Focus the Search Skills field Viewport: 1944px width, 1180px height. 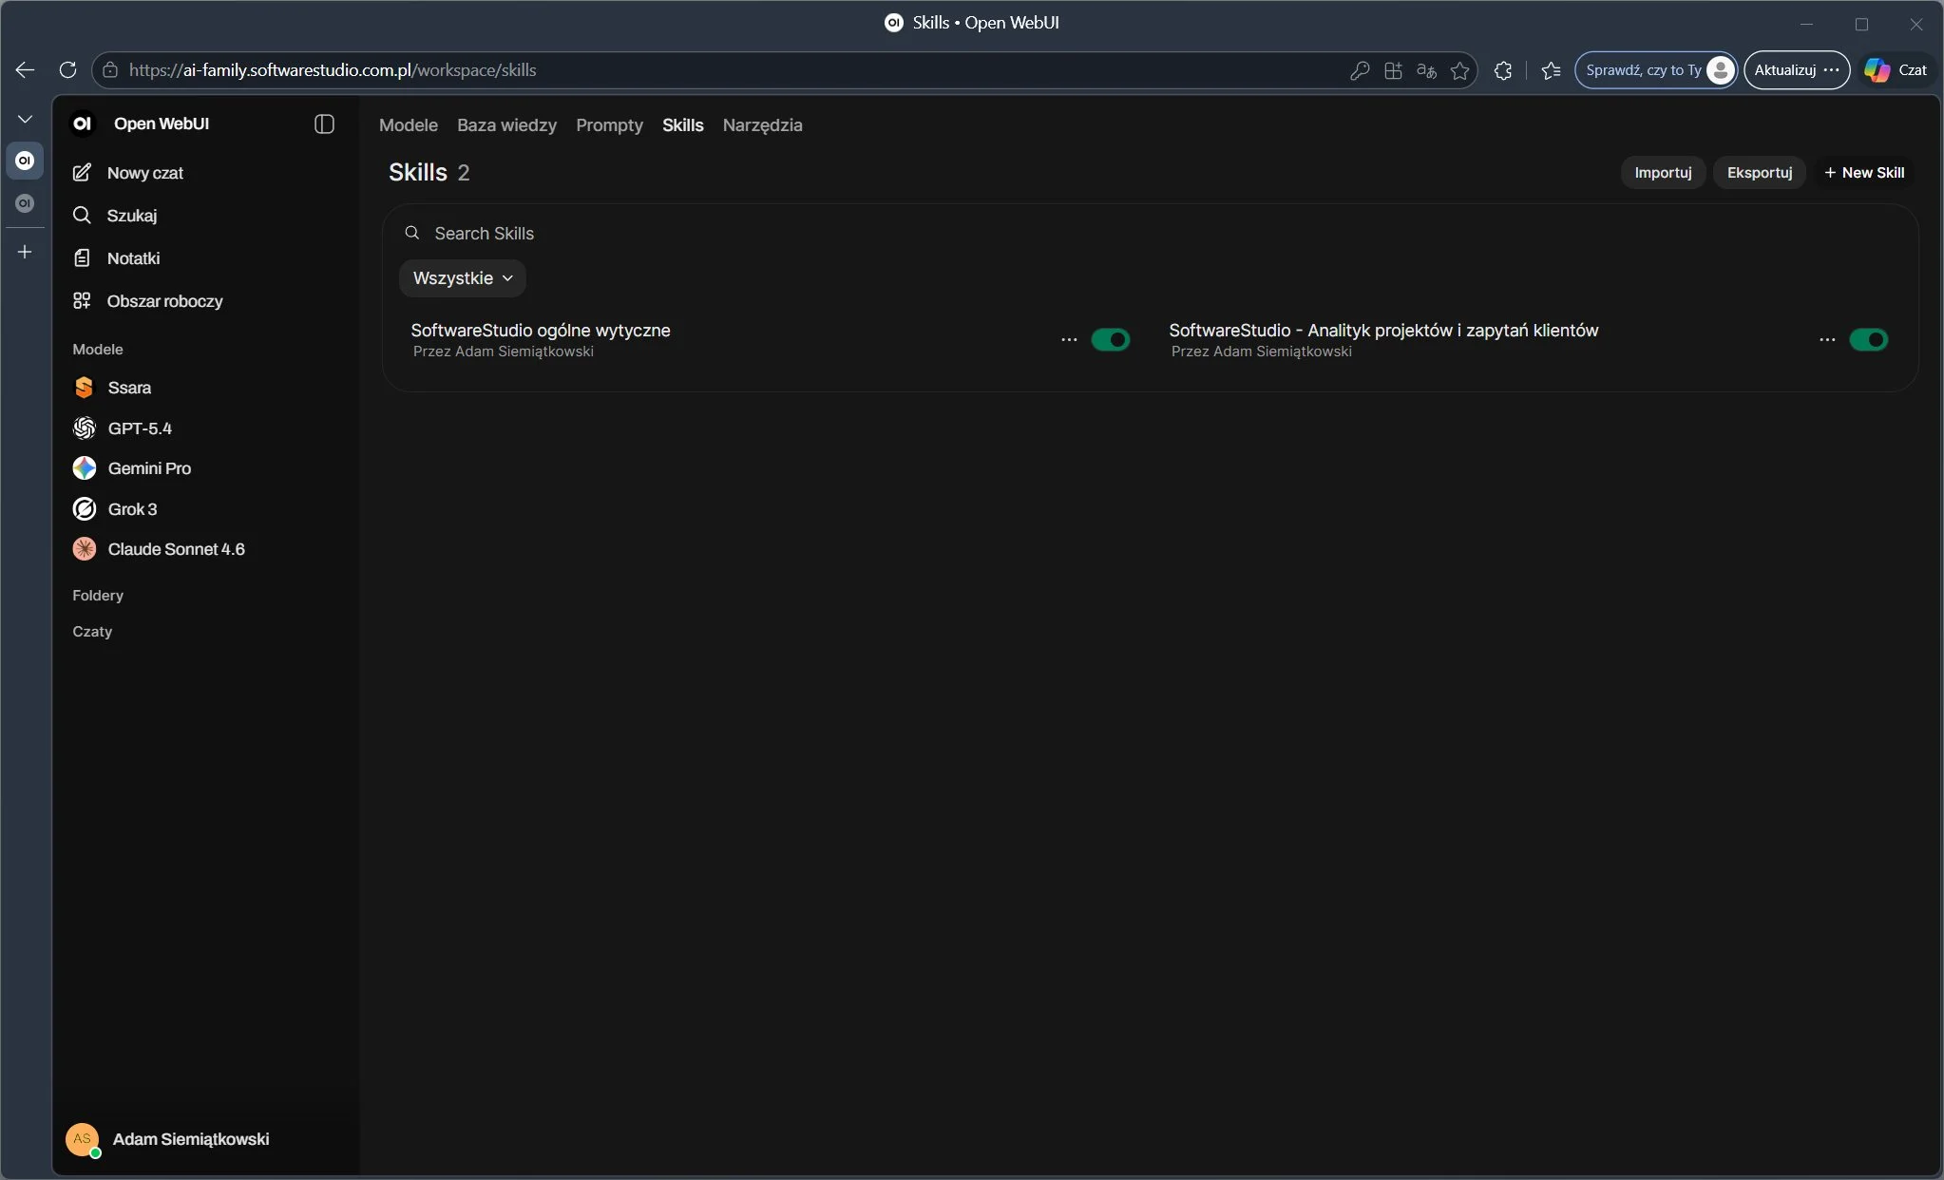coord(1150,234)
